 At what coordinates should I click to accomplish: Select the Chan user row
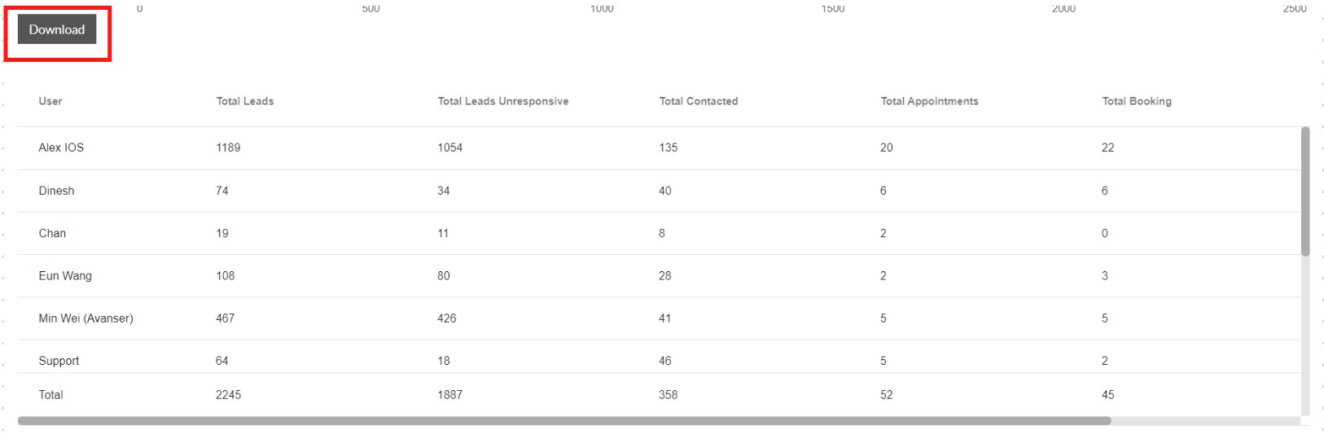click(x=52, y=233)
